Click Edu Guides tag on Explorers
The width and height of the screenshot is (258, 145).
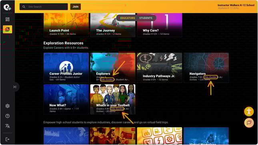(107, 79)
